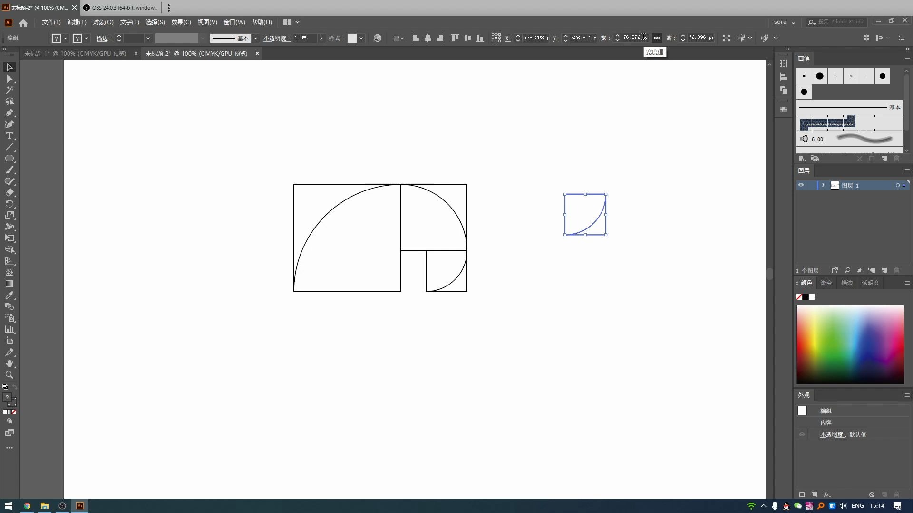Click the 6.00 calligraphic brush row
Screen dimensions: 913x513
[850, 139]
